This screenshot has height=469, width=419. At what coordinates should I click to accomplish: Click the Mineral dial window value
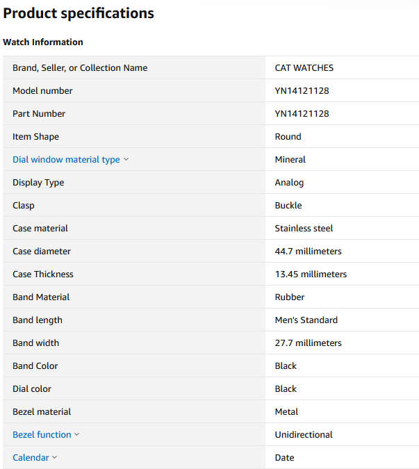coord(290,159)
